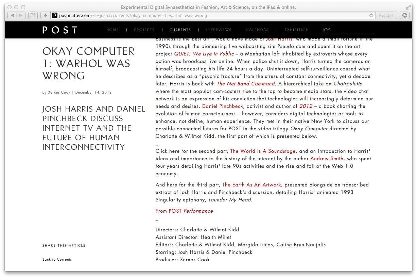
Task: Open the HOME navigation item
Action: 112,30
